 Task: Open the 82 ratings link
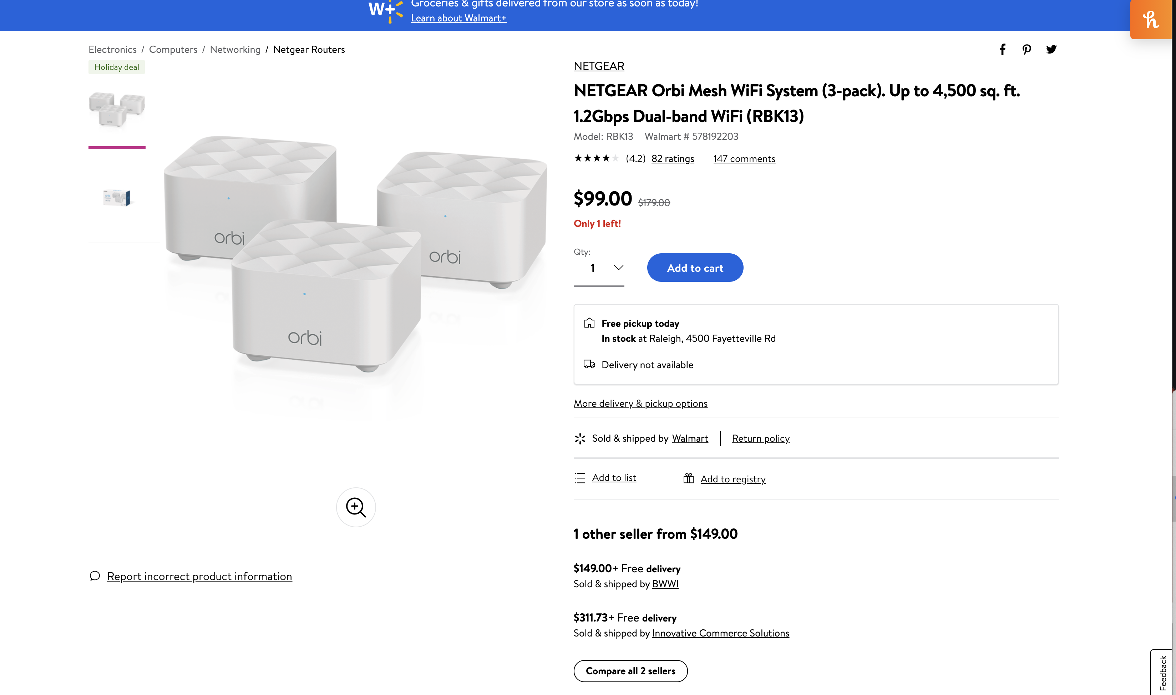coord(673,158)
